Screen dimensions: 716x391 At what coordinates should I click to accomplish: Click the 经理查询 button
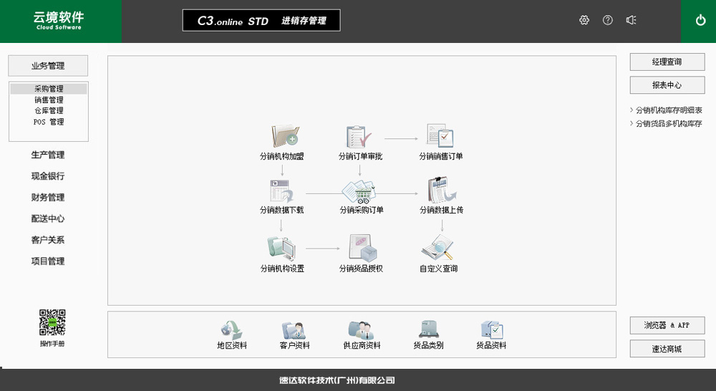pyautogui.click(x=667, y=62)
